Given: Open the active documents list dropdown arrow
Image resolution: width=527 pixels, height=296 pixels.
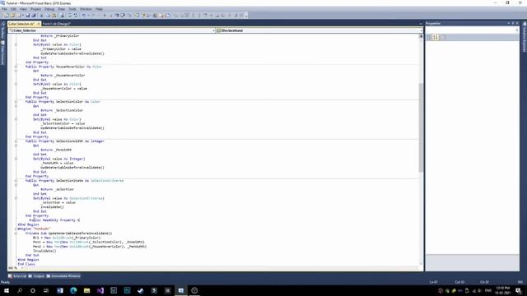Looking at the screenshot, I should [421, 24].
